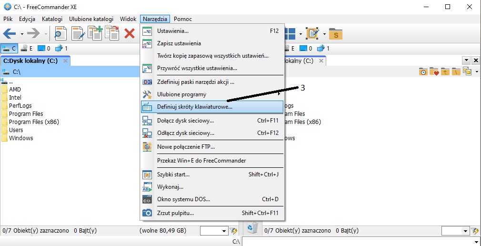Open folder history clock icon
Image resolution: width=481 pixels, height=246 pixels.
[x=423, y=72]
